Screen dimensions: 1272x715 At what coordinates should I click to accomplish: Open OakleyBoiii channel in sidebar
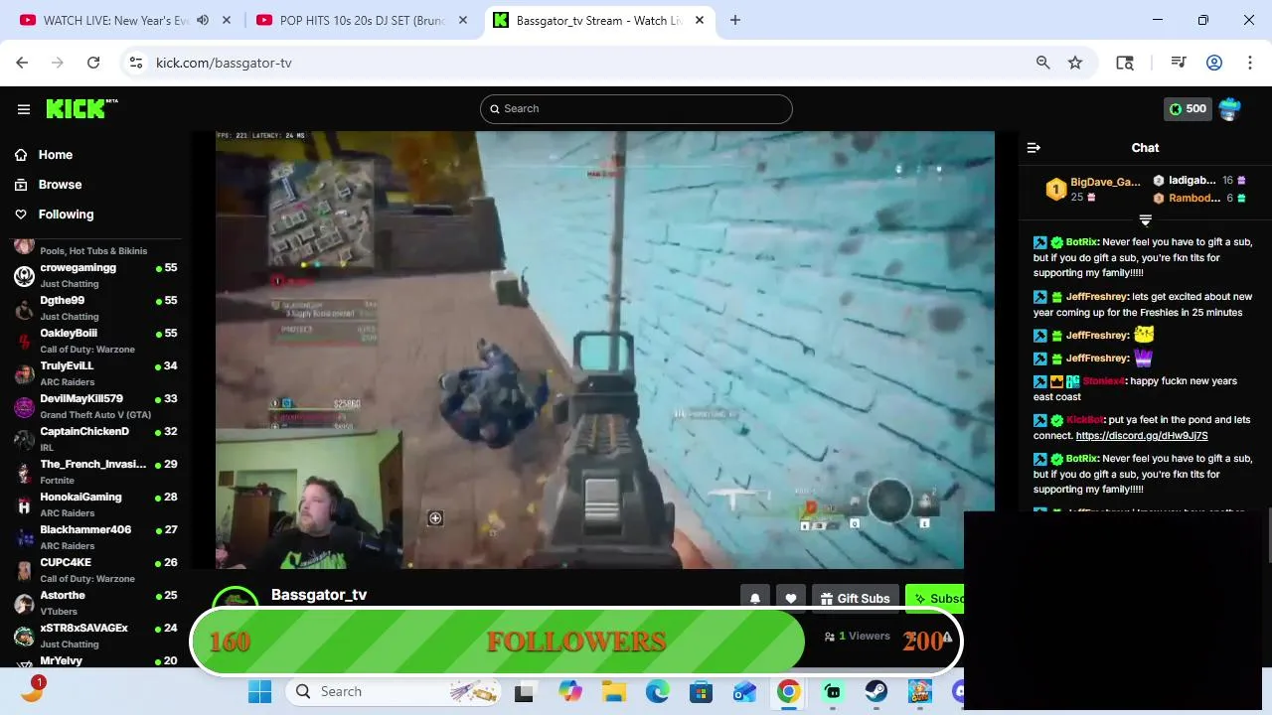point(95,341)
